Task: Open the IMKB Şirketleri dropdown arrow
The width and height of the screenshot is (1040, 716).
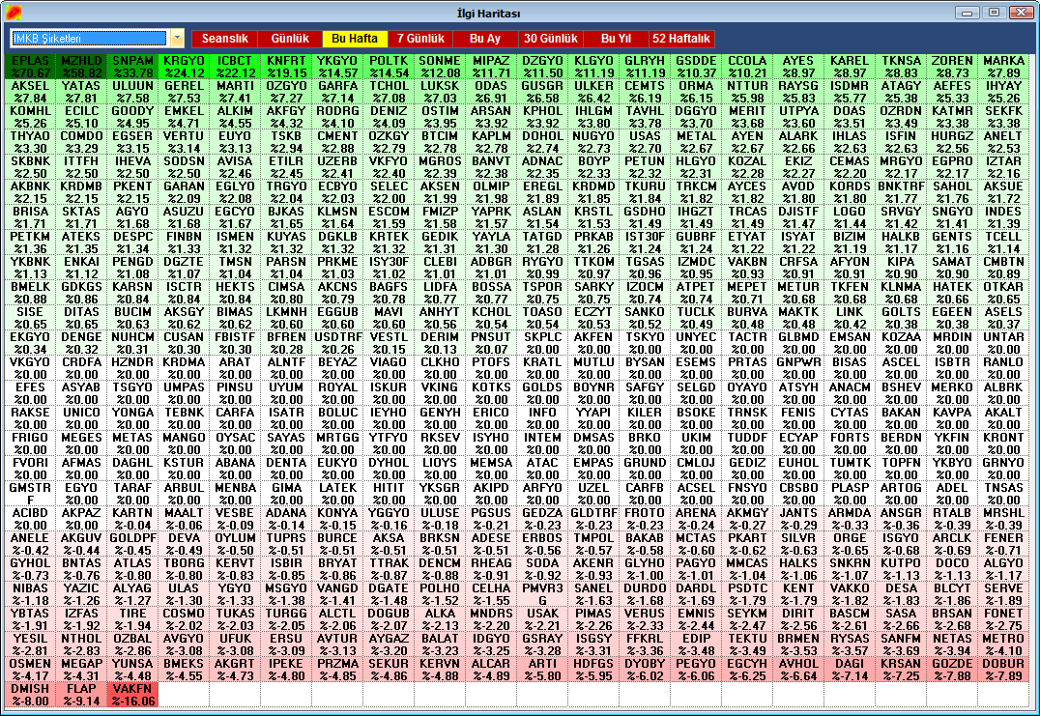Action: coord(177,39)
